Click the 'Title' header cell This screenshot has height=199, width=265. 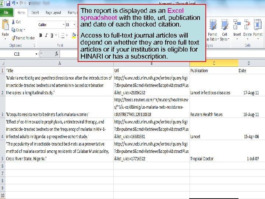(x=60, y=70)
